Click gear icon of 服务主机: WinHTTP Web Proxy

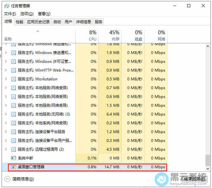click(13, 70)
